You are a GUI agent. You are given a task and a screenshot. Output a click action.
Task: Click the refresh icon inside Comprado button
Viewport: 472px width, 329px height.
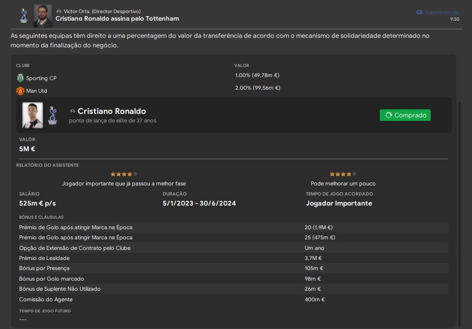[x=388, y=115]
